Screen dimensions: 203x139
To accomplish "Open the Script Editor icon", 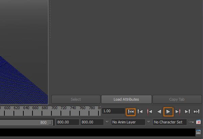I will coord(199,132).
